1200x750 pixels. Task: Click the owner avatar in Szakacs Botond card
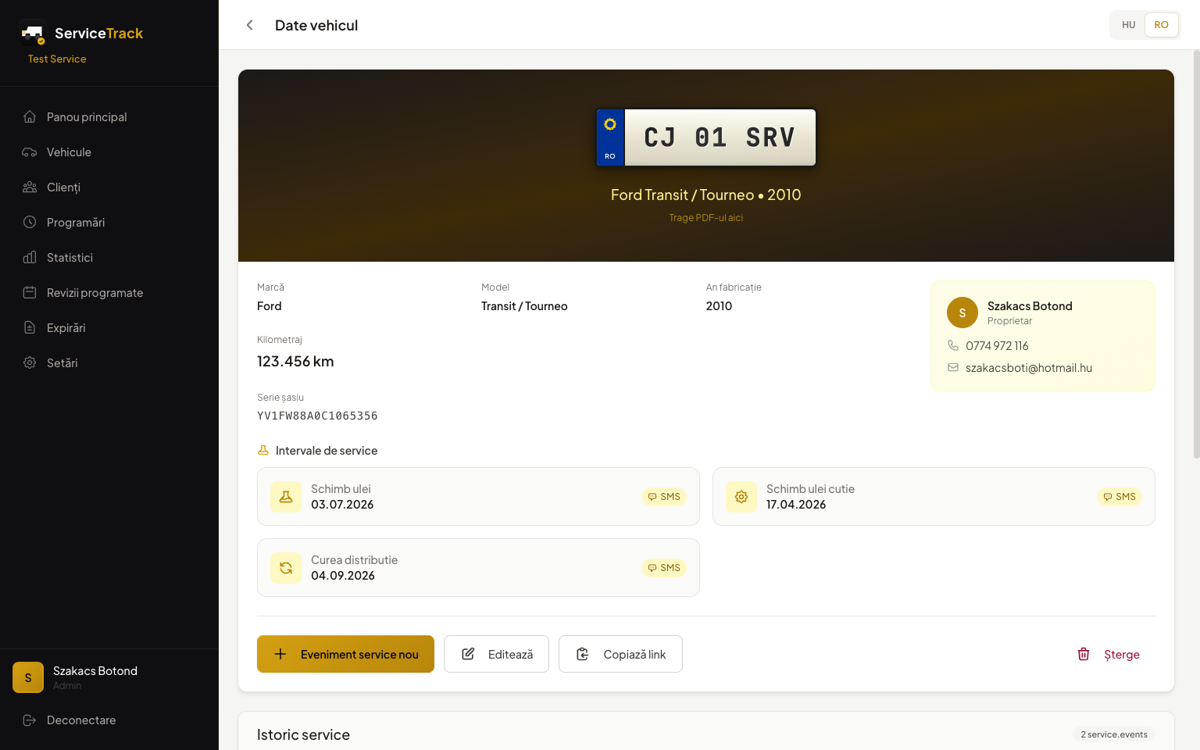pyautogui.click(x=962, y=312)
